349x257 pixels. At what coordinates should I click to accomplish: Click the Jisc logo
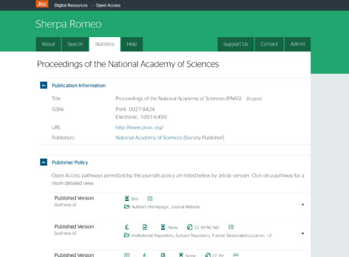42,4
